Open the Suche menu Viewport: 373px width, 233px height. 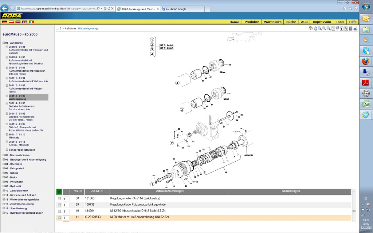(x=291, y=22)
